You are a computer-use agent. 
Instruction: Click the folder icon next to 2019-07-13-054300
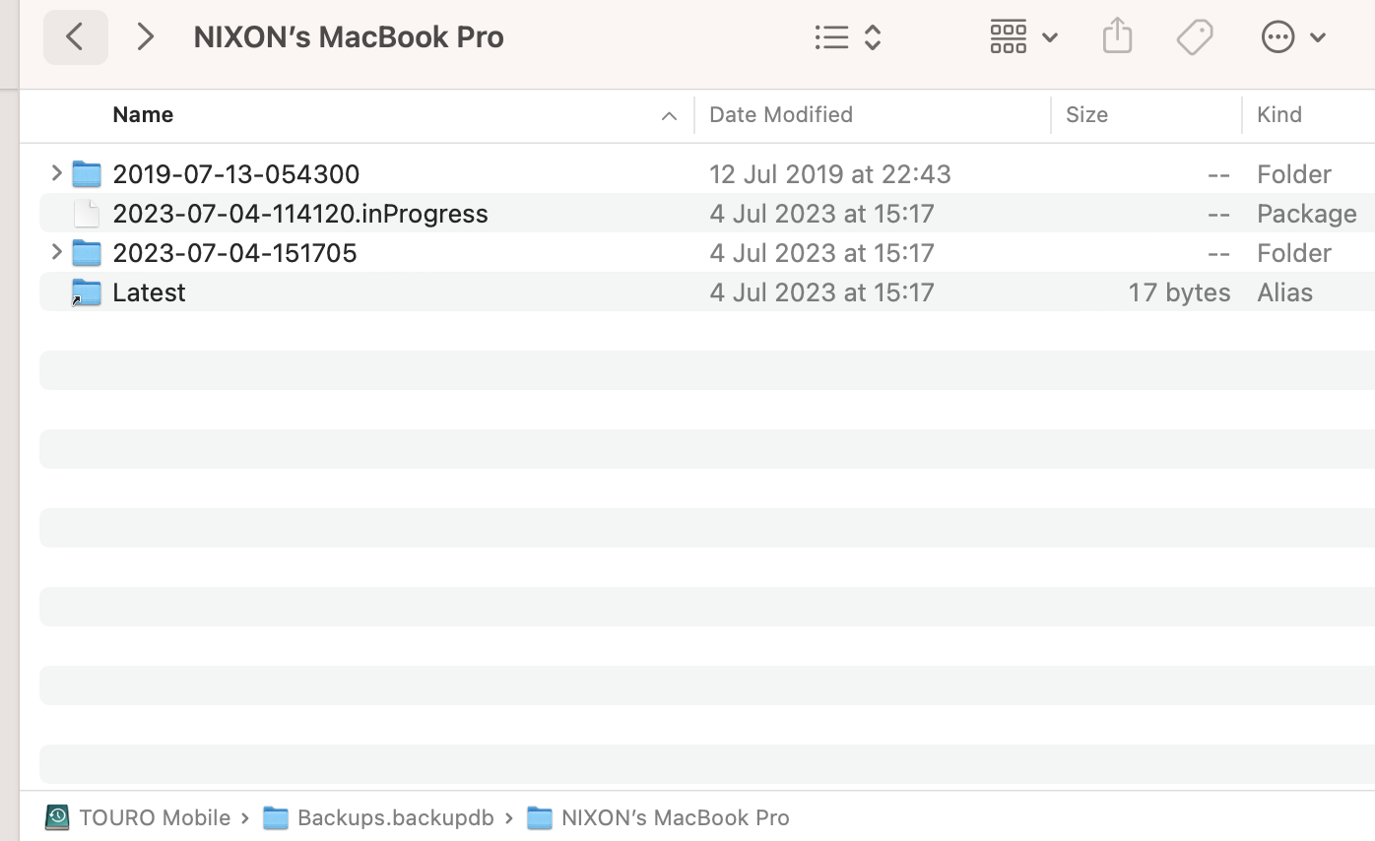point(87,173)
